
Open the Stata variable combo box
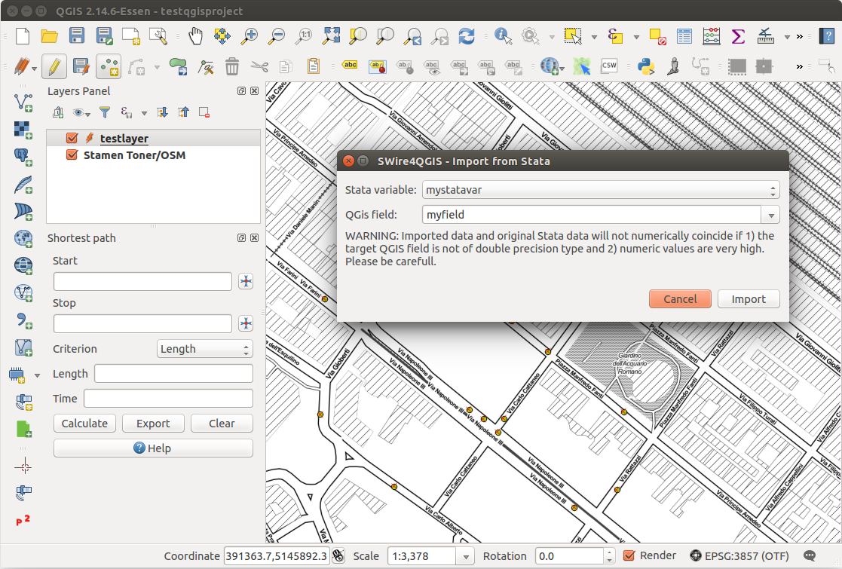pyautogui.click(x=601, y=189)
